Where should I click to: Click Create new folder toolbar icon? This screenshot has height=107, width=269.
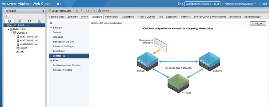click(x=82, y=11)
